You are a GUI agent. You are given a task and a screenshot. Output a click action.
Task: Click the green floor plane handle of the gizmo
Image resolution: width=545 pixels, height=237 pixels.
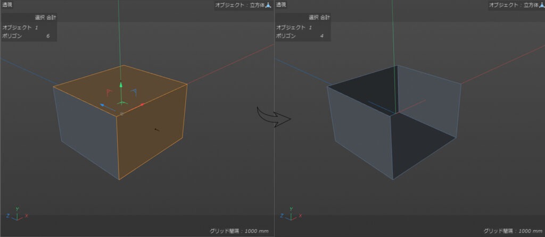[x=122, y=103]
